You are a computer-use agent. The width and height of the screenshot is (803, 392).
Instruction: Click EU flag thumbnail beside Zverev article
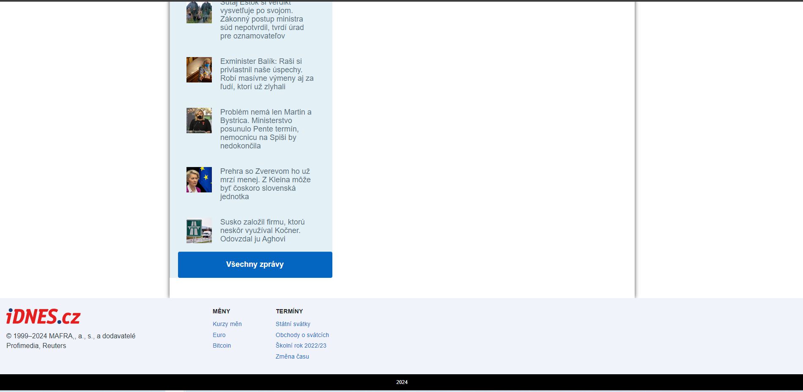click(199, 180)
